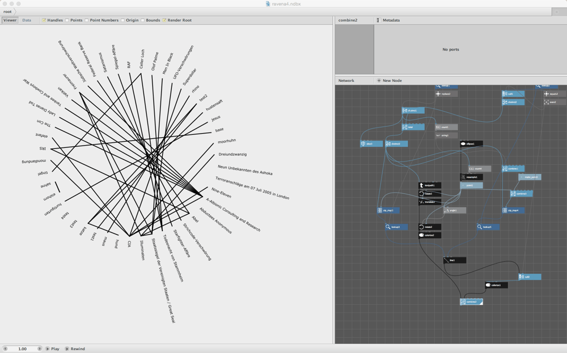Image resolution: width=567 pixels, height=353 pixels.
Task: Select the zip_map4 node
Action: pyautogui.click(x=513, y=210)
